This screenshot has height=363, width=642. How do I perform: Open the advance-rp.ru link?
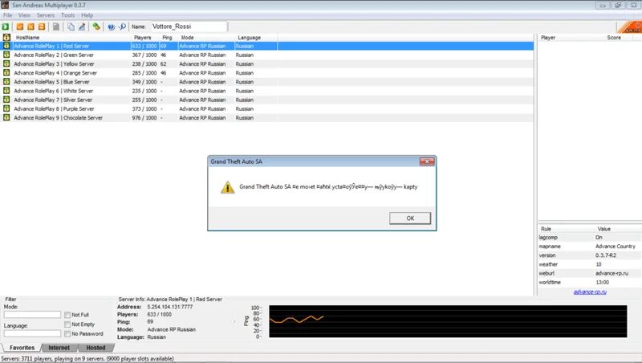coord(590,292)
